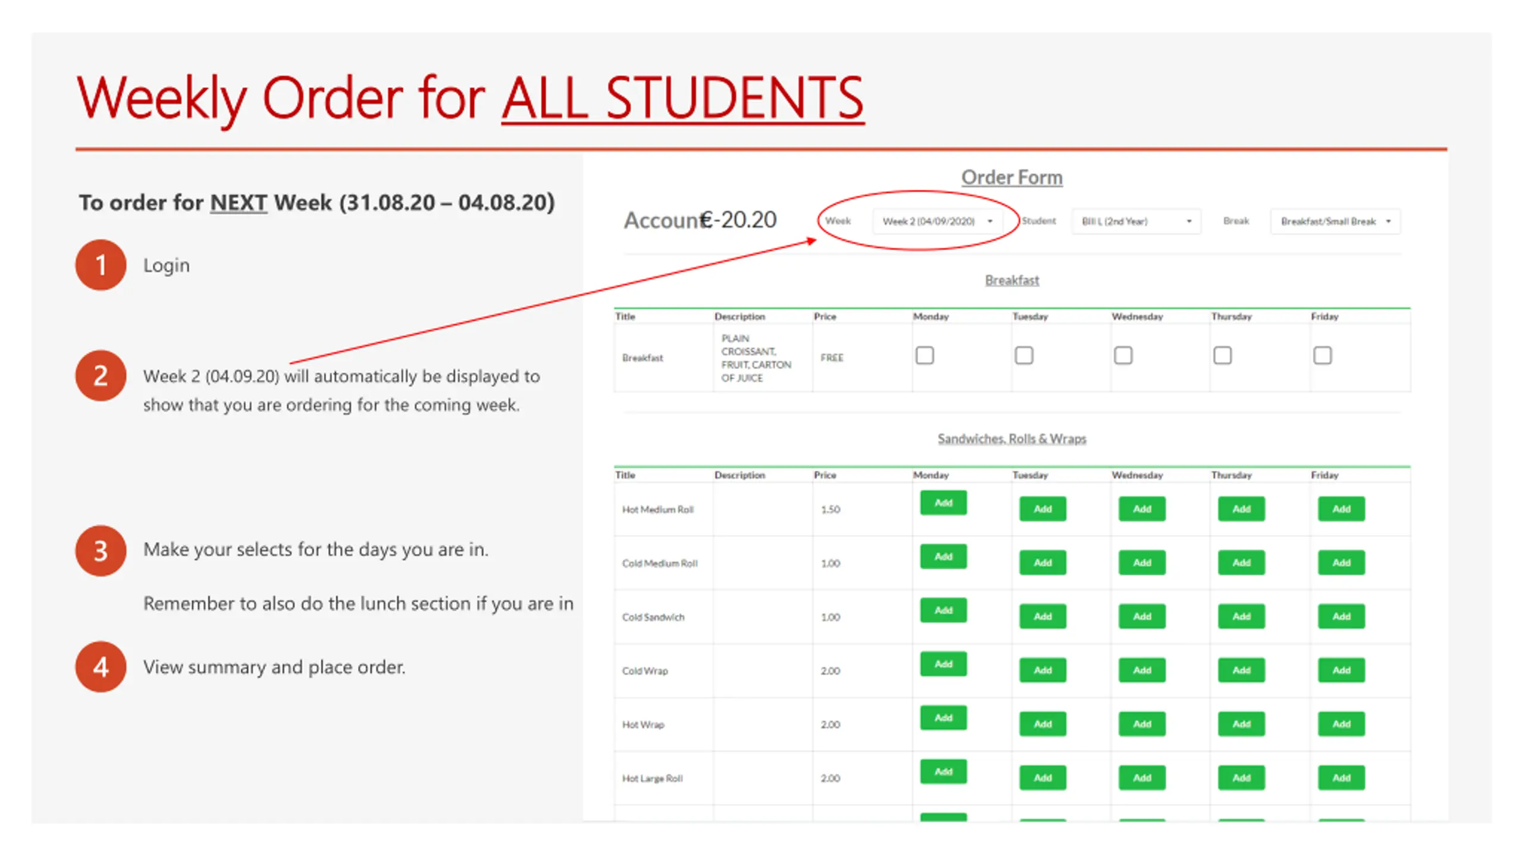Image resolution: width=1523 pixels, height=856 pixels.
Task: Add Cold Medium Roll for Tuesday
Action: [1043, 562]
